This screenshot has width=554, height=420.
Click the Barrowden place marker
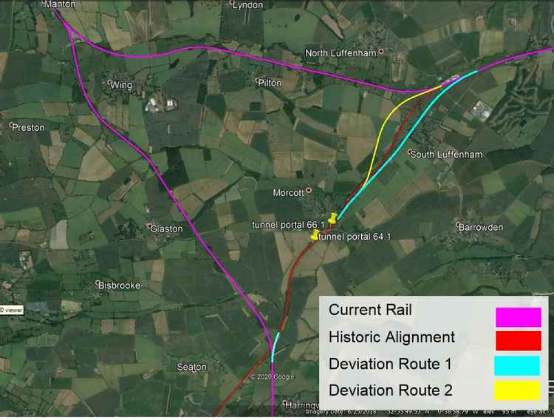(458, 224)
